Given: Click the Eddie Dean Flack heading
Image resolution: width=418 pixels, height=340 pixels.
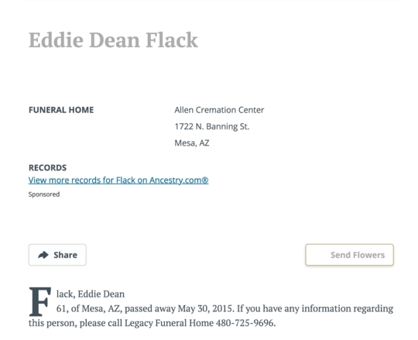Looking at the screenshot, I should 113,40.
